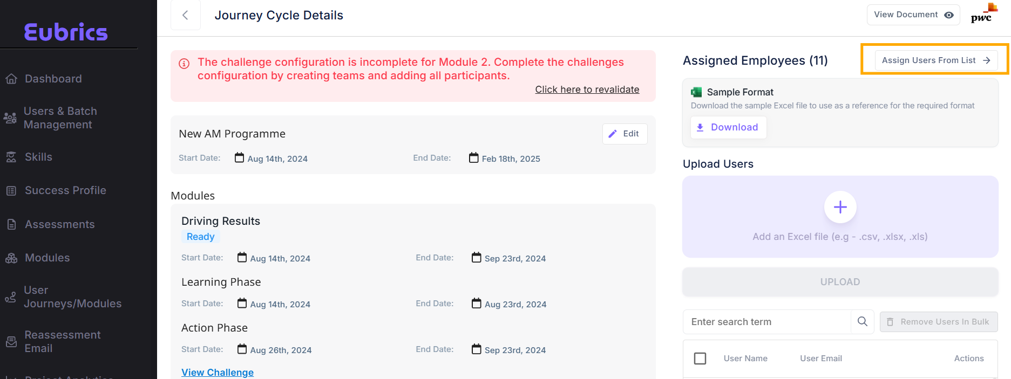Tick the select-all users checkbox
Viewport: 1011px width, 379px height.
[700, 359]
